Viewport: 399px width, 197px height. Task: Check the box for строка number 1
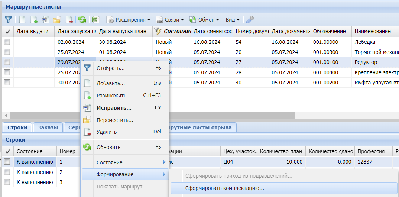point(7,162)
